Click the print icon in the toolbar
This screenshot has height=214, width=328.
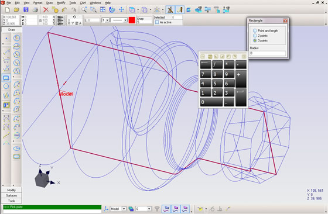[x=35, y=9]
